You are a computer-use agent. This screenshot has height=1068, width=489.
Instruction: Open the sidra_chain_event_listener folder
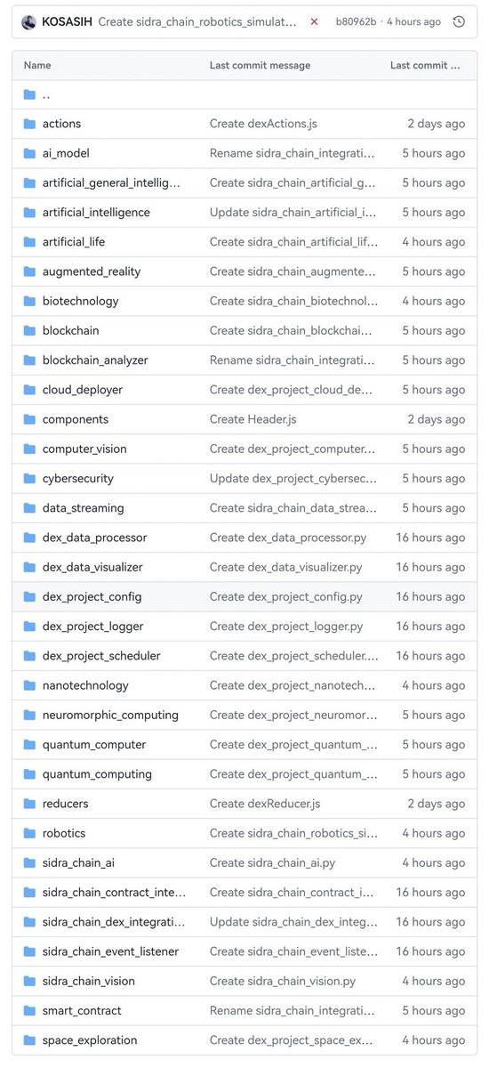(x=110, y=951)
